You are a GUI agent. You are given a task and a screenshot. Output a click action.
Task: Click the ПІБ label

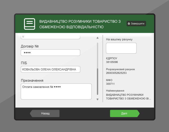24,63
